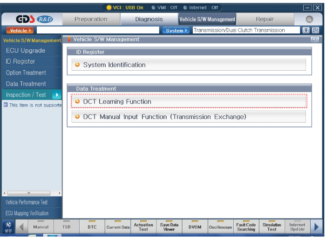This screenshot has height=239, width=326.
Task: Click Internet Update
Action: click(x=297, y=227)
